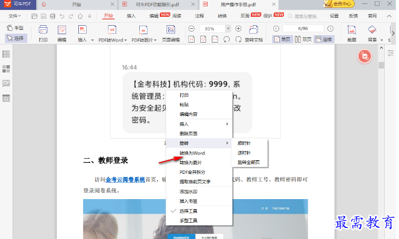Zoom out with the minus button
399x239 pixels.
(191, 29)
